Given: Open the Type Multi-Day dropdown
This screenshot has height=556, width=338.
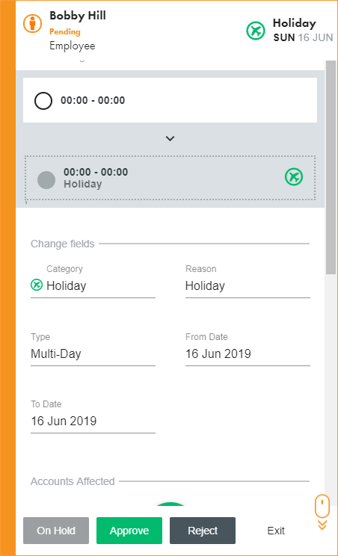Looking at the screenshot, I should pos(93,354).
